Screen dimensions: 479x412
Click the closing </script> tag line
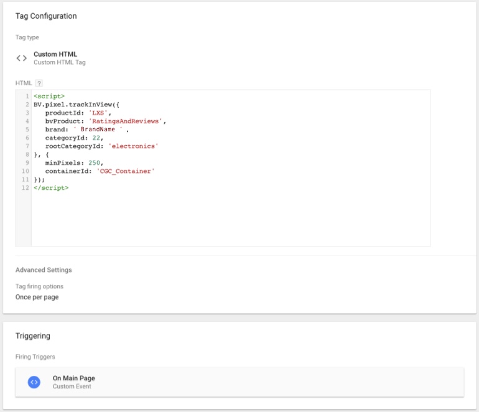[51, 188]
